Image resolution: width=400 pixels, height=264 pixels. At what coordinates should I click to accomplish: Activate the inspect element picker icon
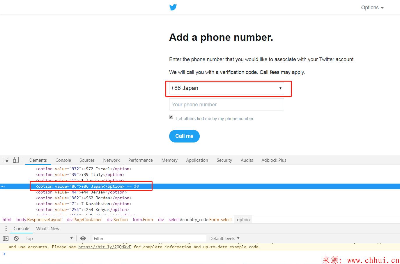coord(6,160)
